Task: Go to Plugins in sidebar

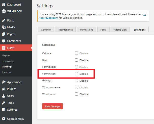Action: click(12, 89)
